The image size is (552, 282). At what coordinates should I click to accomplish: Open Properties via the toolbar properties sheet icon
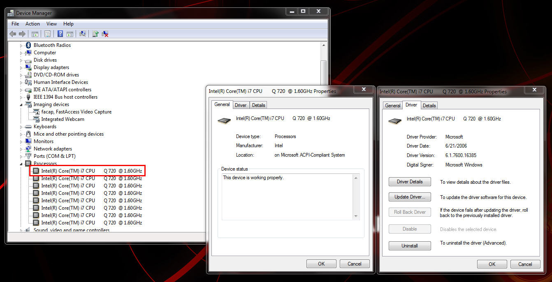click(x=48, y=34)
